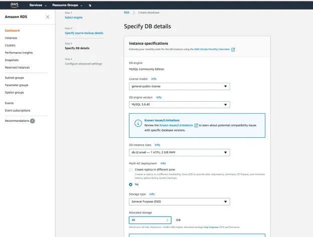Click the Recommendations count badge
The width and height of the screenshot is (313, 237).
(x=32, y=121)
